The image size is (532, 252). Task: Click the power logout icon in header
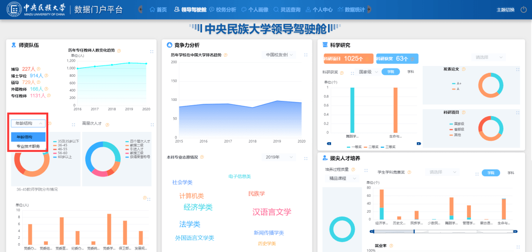point(524,10)
